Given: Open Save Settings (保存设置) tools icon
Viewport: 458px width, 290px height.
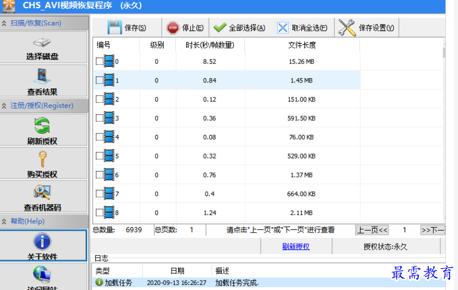Looking at the screenshot, I should (347, 27).
